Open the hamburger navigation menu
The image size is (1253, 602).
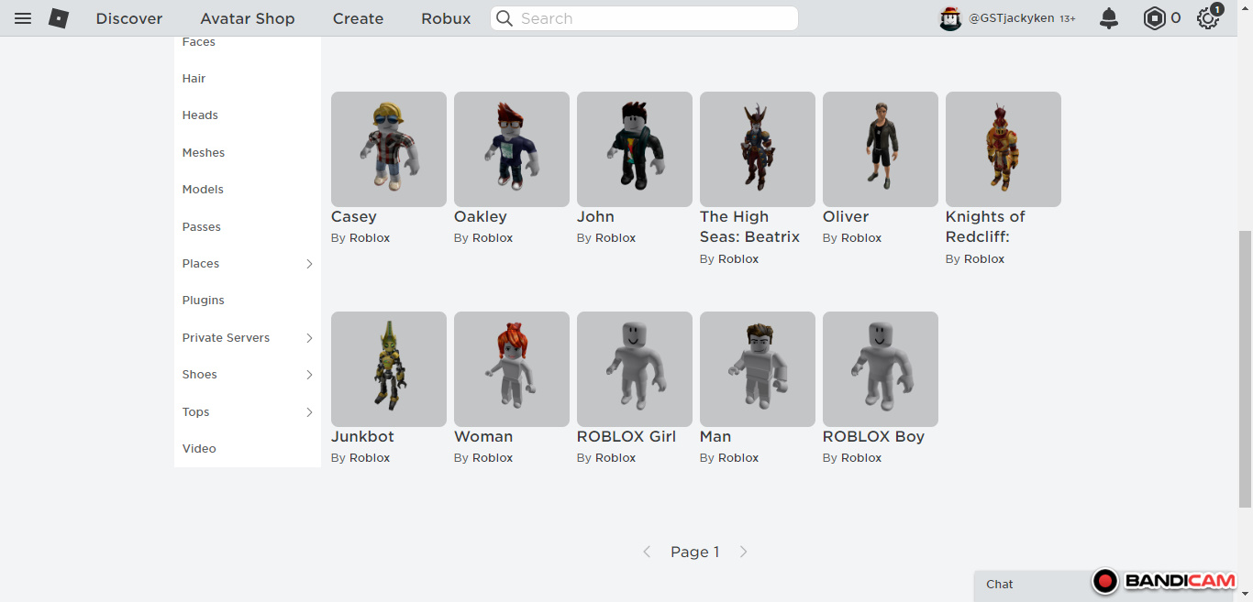point(23,18)
